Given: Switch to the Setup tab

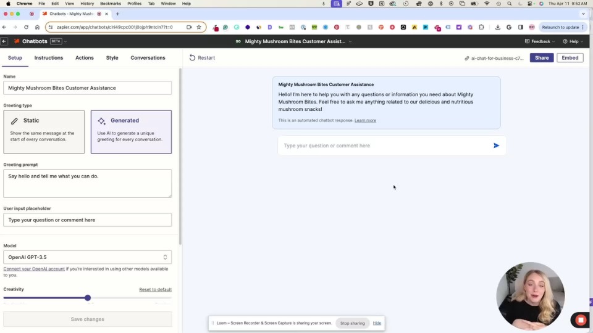Looking at the screenshot, I should point(15,58).
